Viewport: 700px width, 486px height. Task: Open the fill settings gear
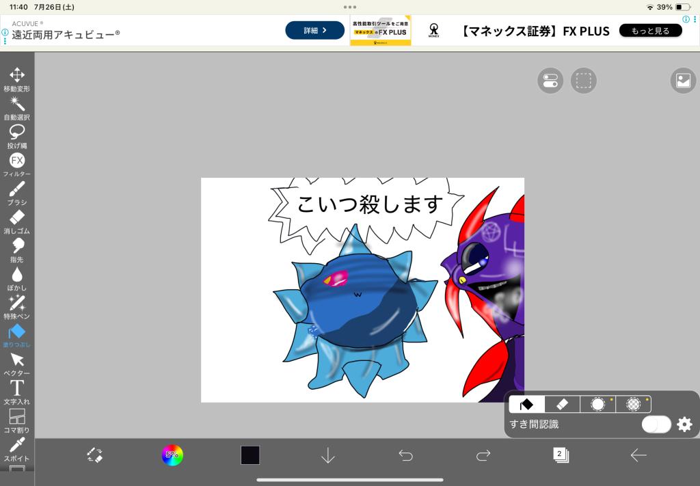684,424
